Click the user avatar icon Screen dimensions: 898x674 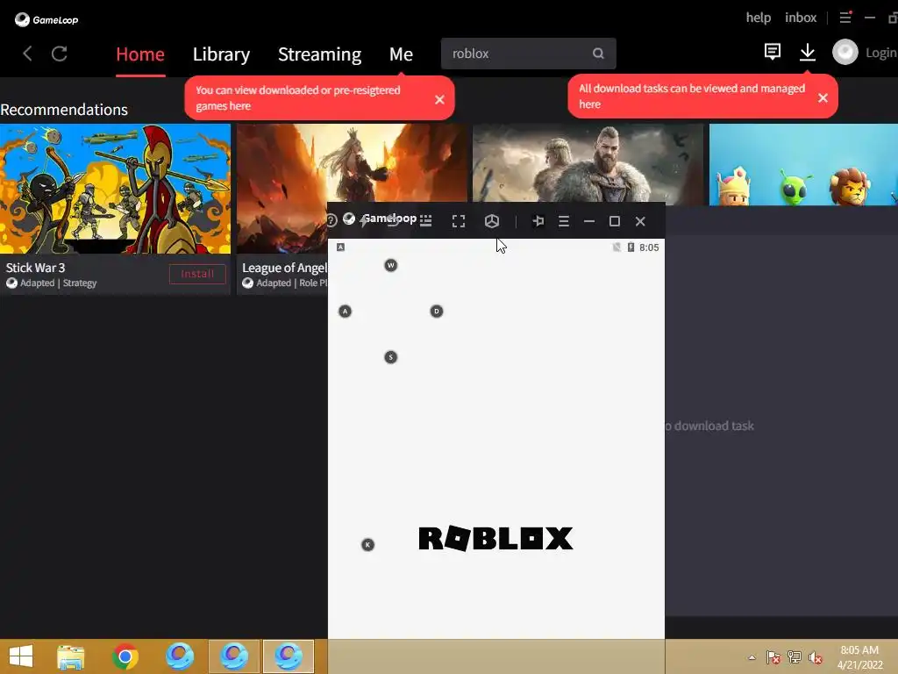pos(845,52)
